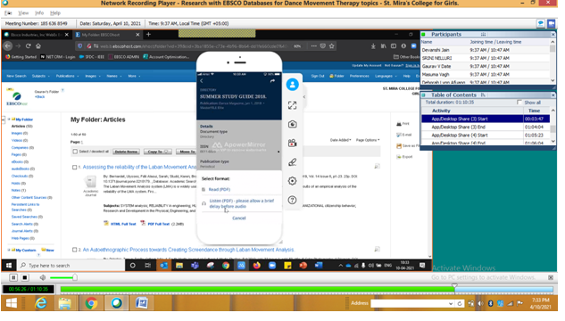Start ApowerMirror screen recording icon

292,144
